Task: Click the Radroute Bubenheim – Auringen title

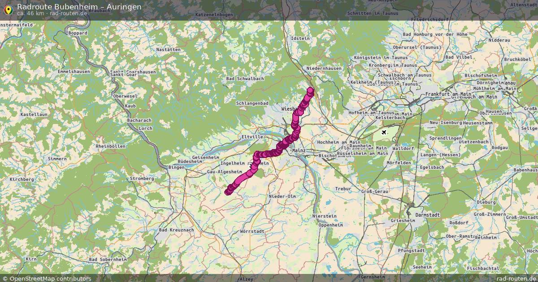Action: click(79, 6)
